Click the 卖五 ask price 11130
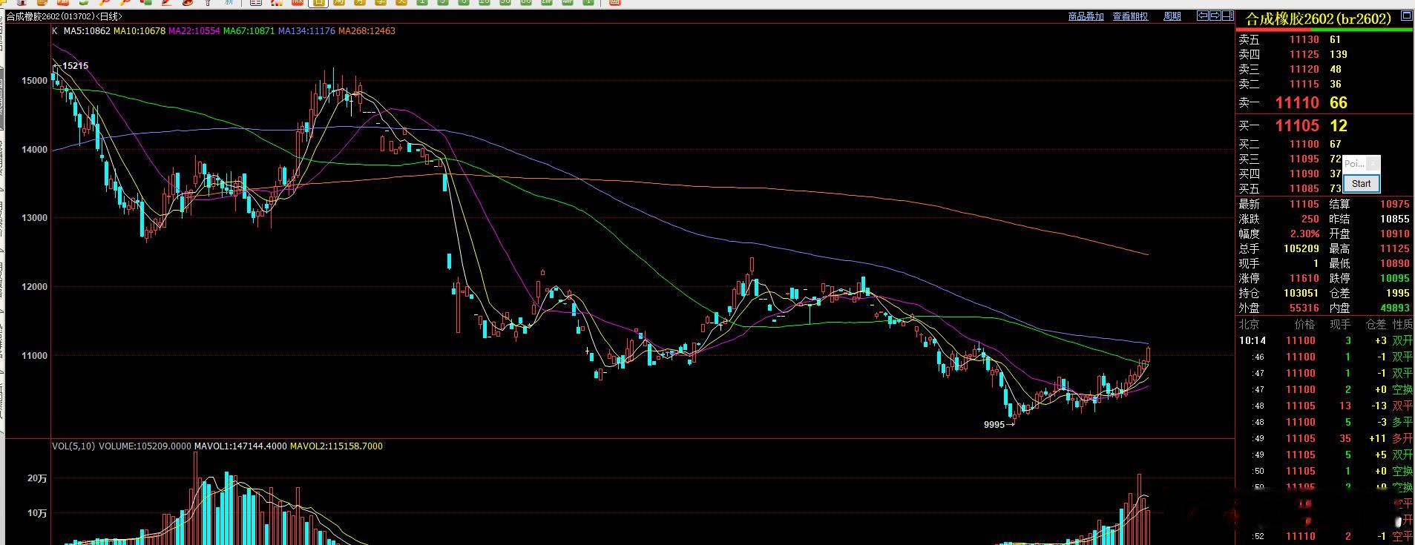1415x545 pixels. (1304, 40)
